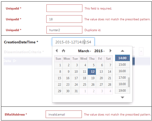Viewport: 152px width, 121px height.
Task: Pick March 25 in the calendar
Action: (x=84, y=85)
